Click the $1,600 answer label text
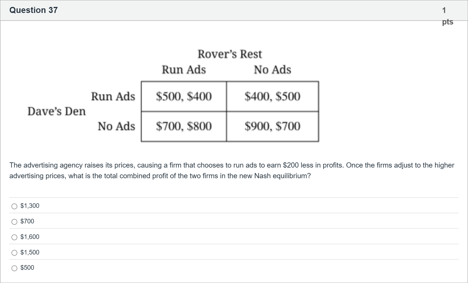Image resolution: width=468 pixels, height=283 pixels. [x=30, y=237]
